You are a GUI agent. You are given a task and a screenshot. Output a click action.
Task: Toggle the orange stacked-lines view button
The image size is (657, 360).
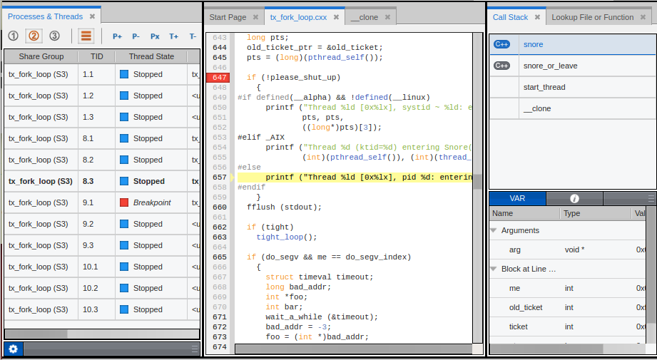[86, 36]
